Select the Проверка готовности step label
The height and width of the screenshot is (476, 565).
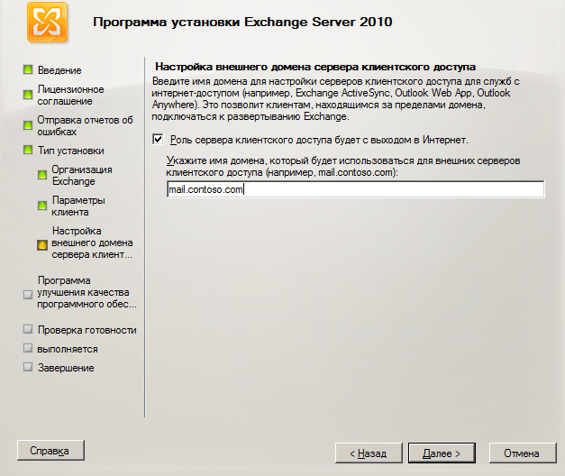[87, 330]
